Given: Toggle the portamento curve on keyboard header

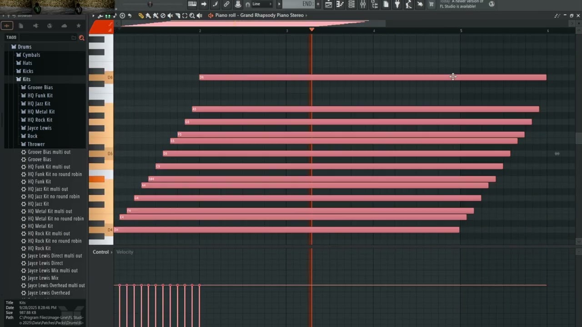Looking at the screenshot, I should tap(110, 25).
